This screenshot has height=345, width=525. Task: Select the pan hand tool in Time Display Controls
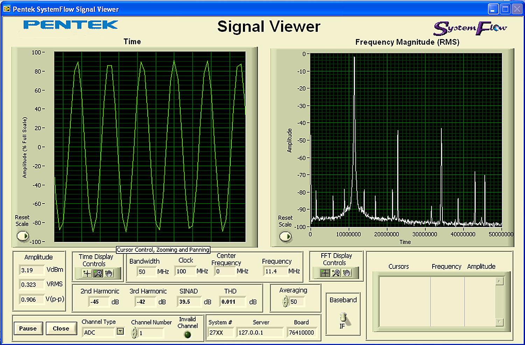coord(109,273)
